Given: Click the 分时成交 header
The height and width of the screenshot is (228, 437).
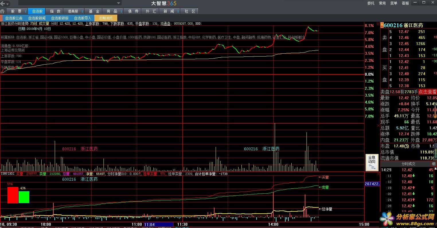Looking at the screenshot, I should click(408, 164).
